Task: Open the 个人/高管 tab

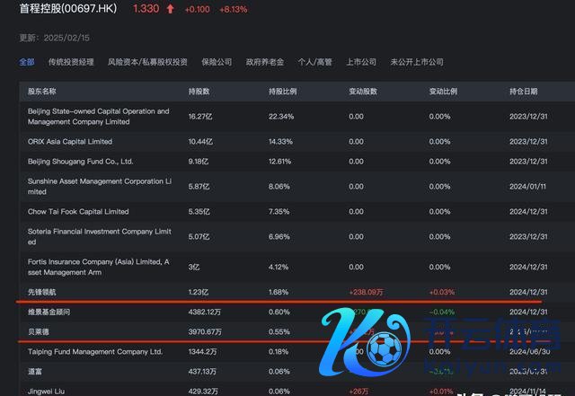Action: (314, 62)
